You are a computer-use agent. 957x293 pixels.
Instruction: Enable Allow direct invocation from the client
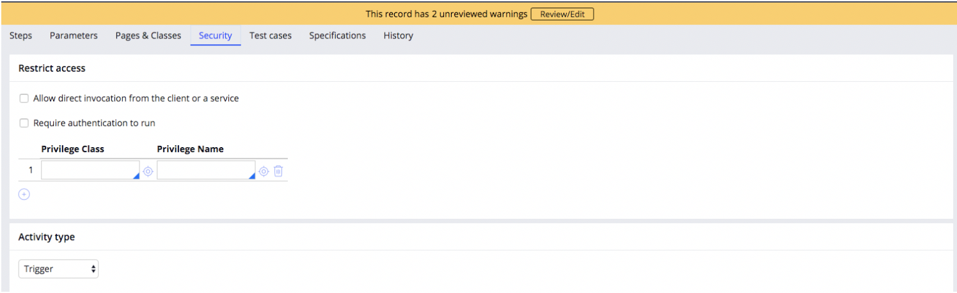click(x=24, y=99)
